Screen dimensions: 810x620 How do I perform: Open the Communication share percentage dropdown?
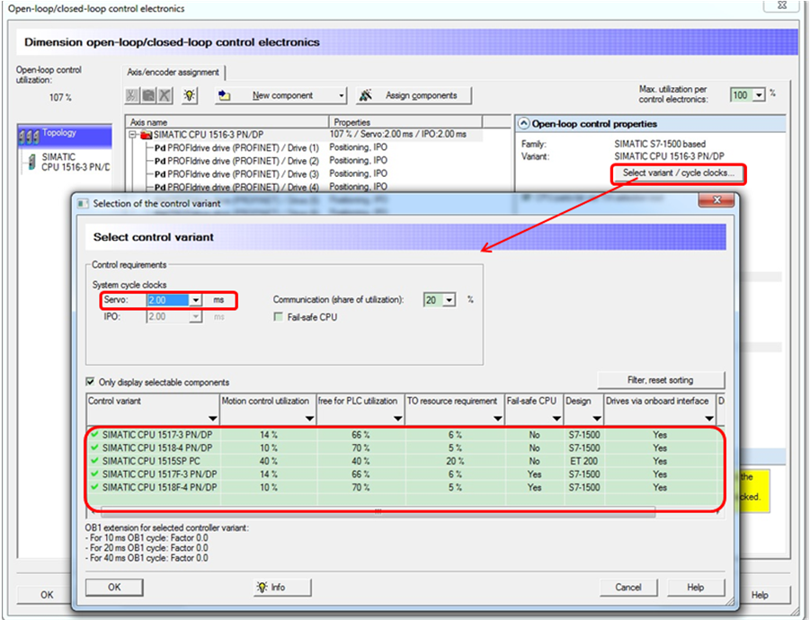point(450,300)
